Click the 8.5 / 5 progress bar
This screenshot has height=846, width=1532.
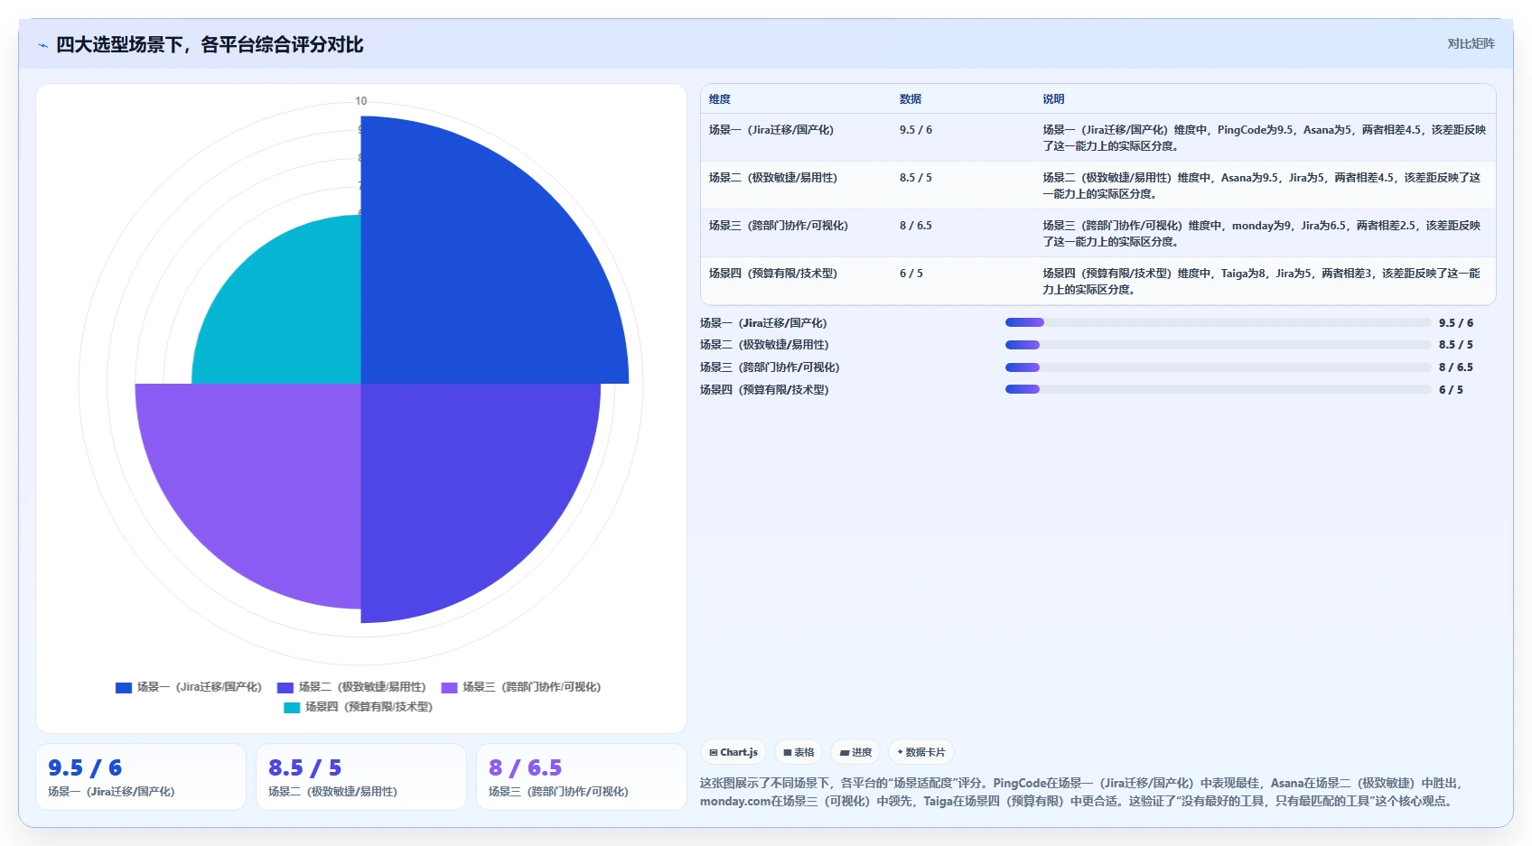(1218, 345)
